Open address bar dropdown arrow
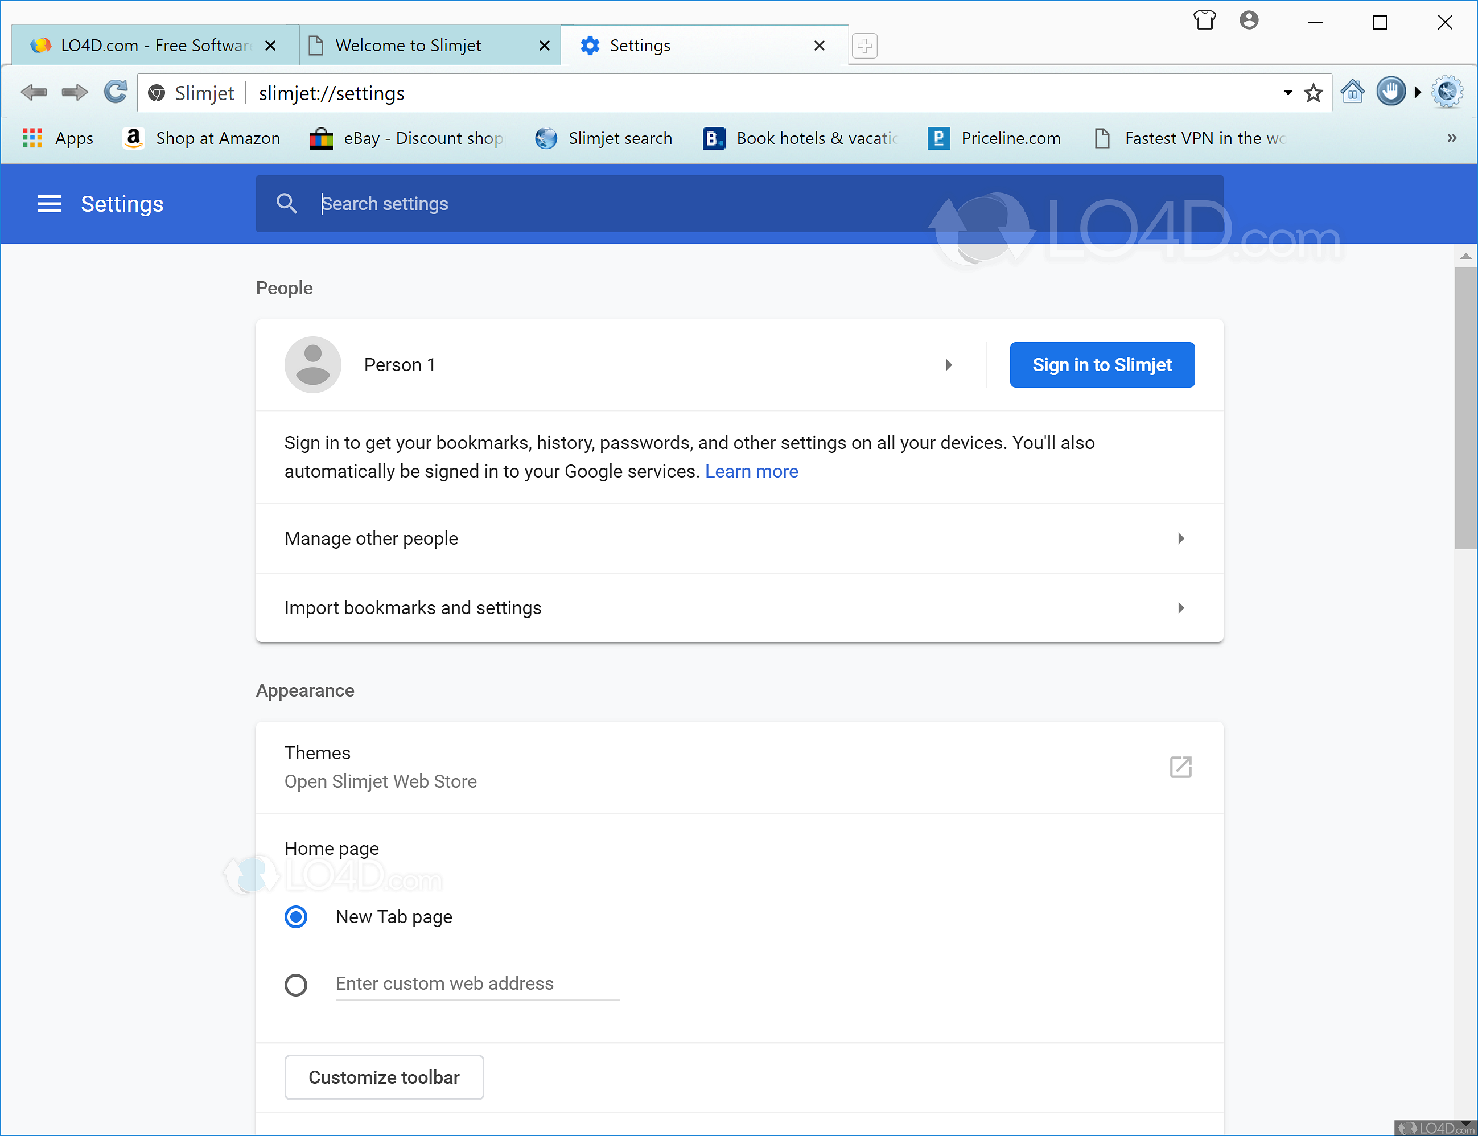1478x1136 pixels. tap(1288, 93)
